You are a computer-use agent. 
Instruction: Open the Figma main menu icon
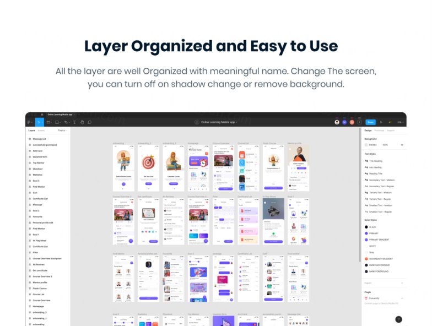[x=29, y=122]
